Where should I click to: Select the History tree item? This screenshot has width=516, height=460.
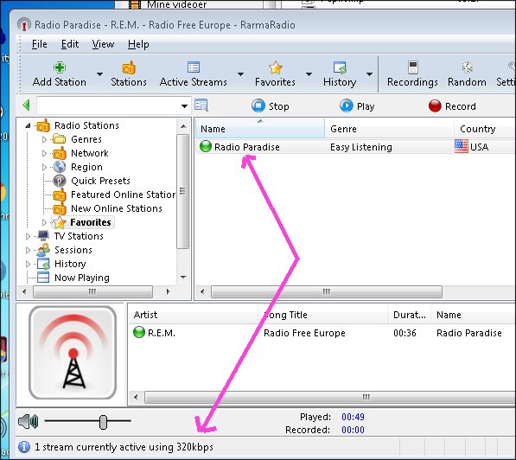coord(70,264)
